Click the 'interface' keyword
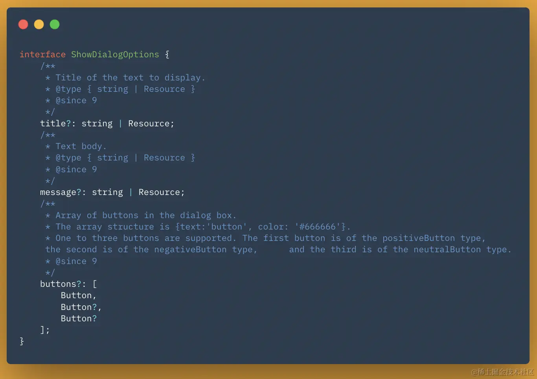This screenshot has width=537, height=379. (x=42, y=55)
